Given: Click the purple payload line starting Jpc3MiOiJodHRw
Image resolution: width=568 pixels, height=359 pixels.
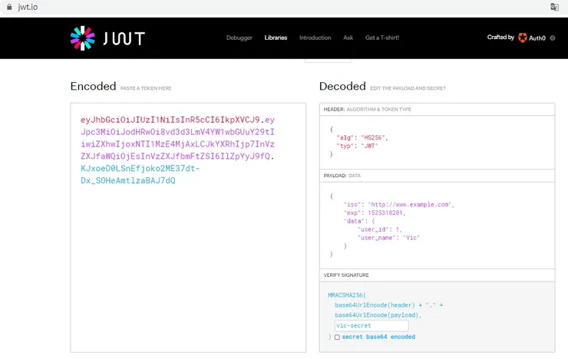Looking at the screenshot, I should tap(177, 132).
